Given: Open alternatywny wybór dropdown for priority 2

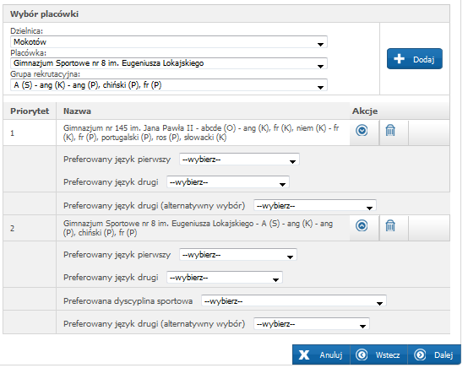Looking at the screenshot, I should coord(312,324).
